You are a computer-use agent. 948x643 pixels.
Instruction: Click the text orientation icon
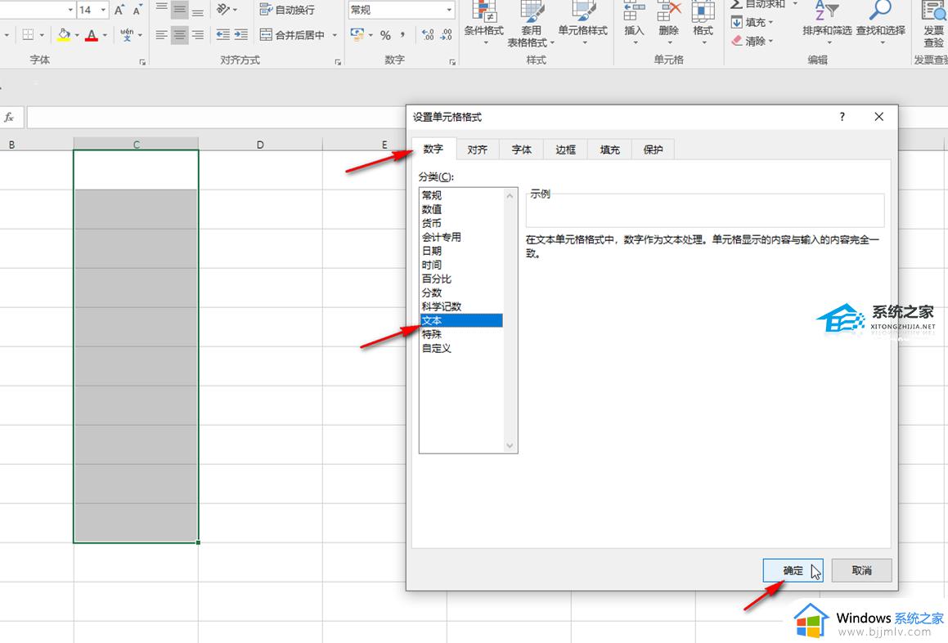point(223,10)
